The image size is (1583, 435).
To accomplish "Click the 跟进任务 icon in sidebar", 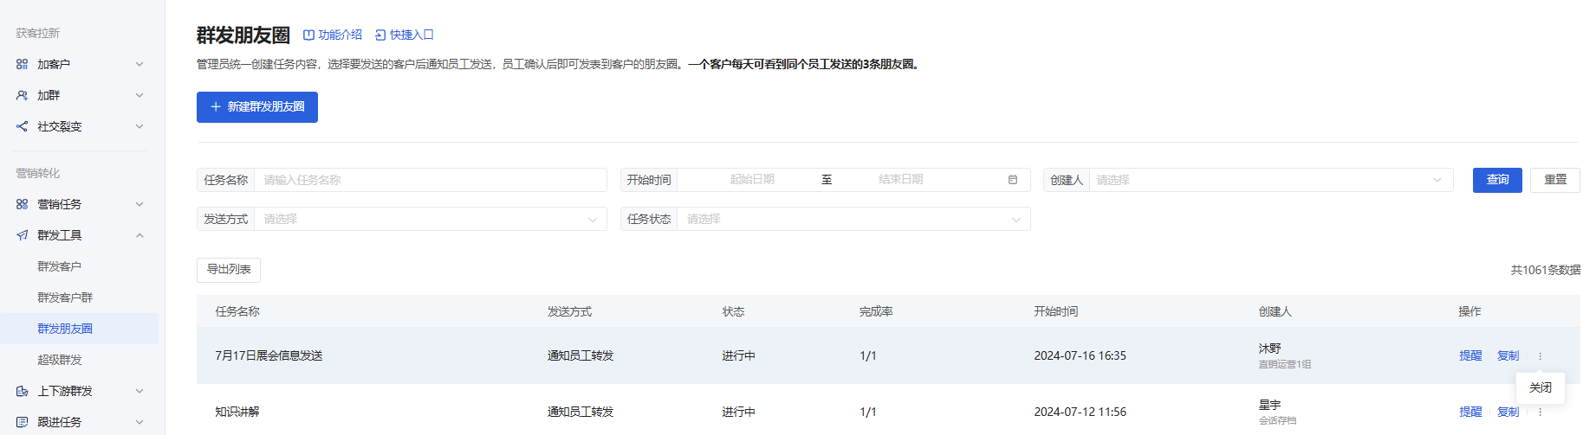I will point(22,422).
